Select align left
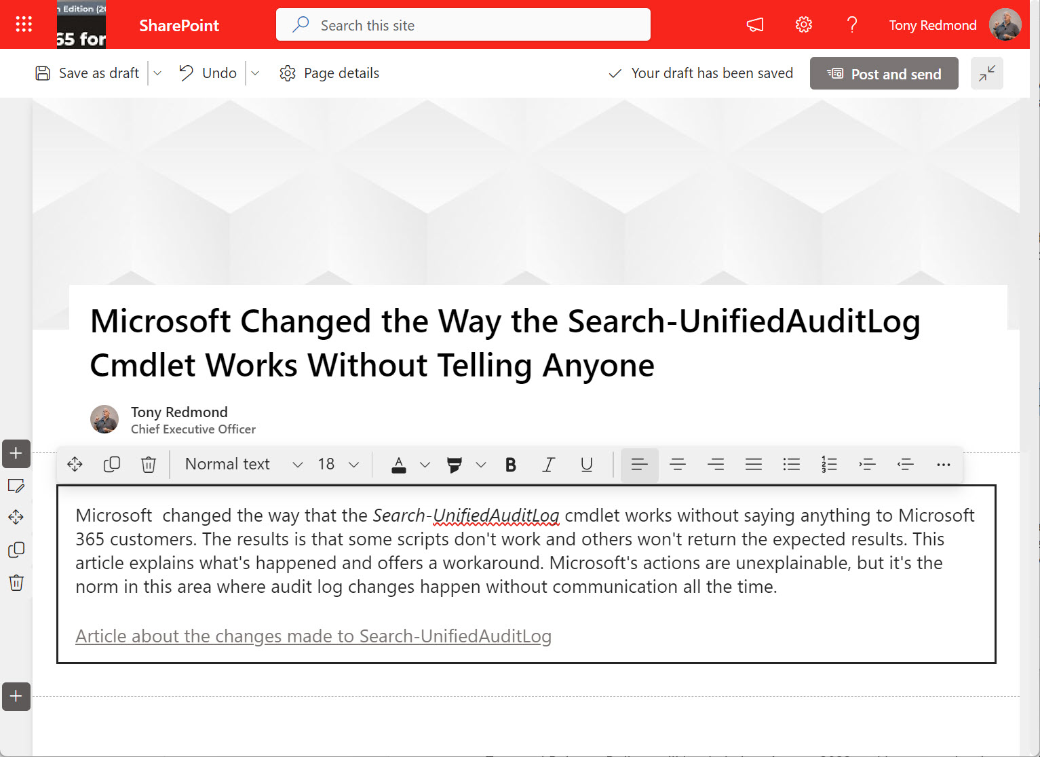The image size is (1040, 757). coord(639,465)
